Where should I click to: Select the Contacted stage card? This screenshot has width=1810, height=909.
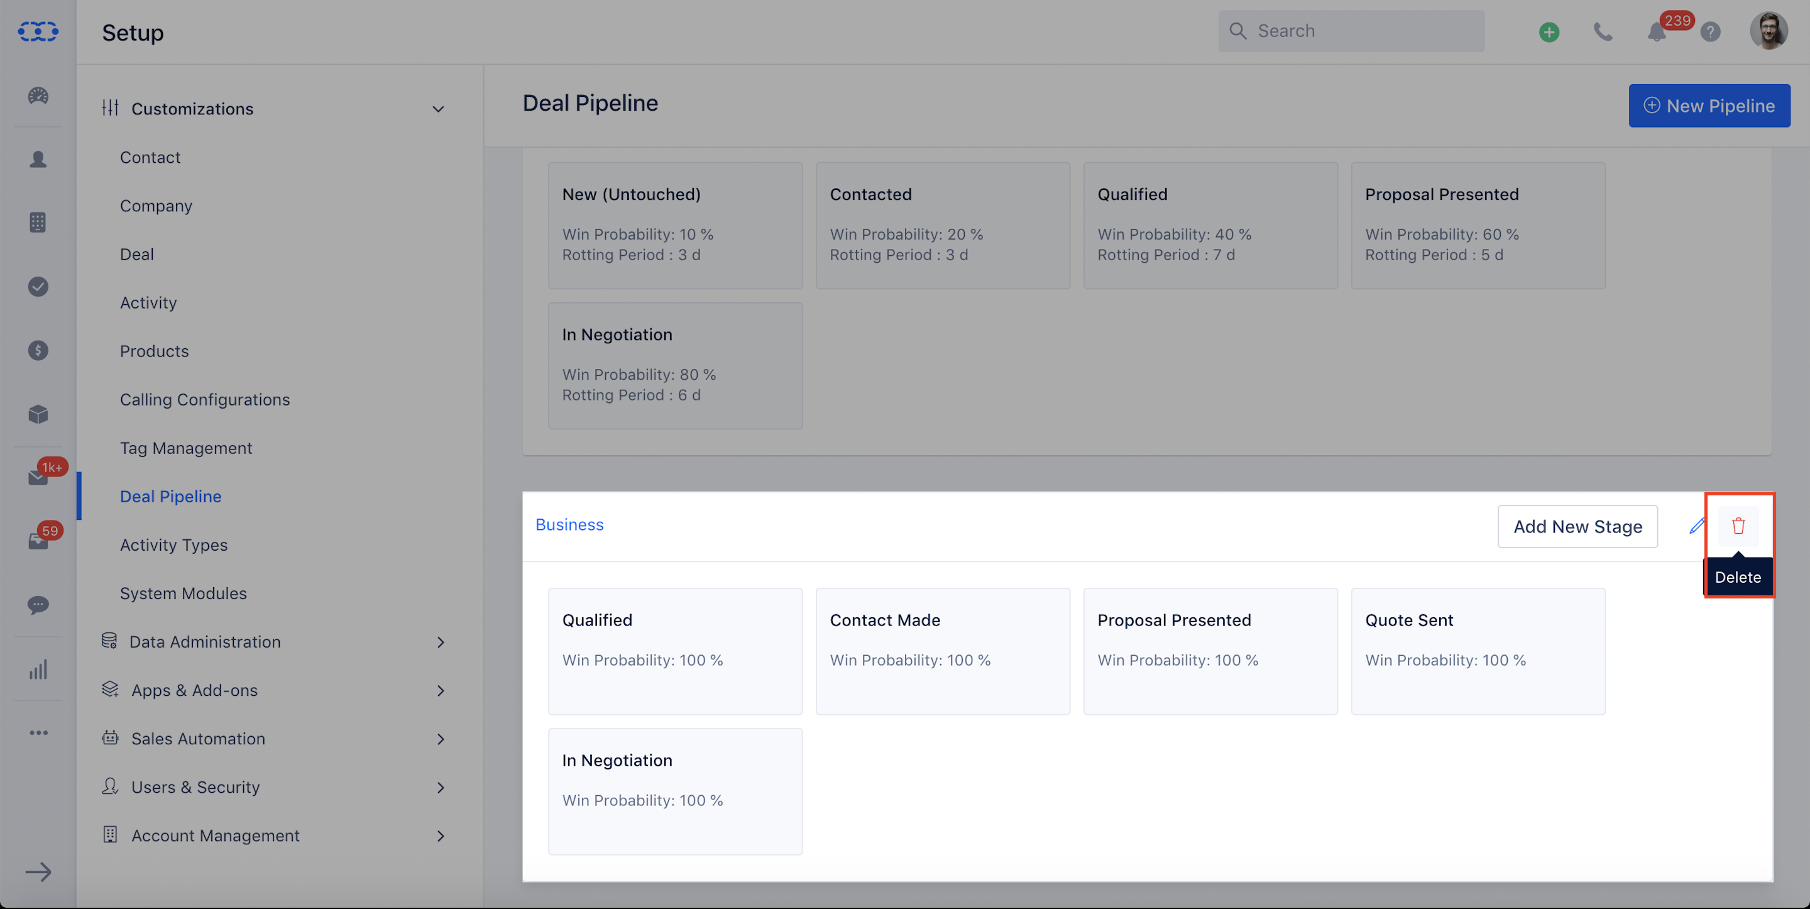pos(942,226)
